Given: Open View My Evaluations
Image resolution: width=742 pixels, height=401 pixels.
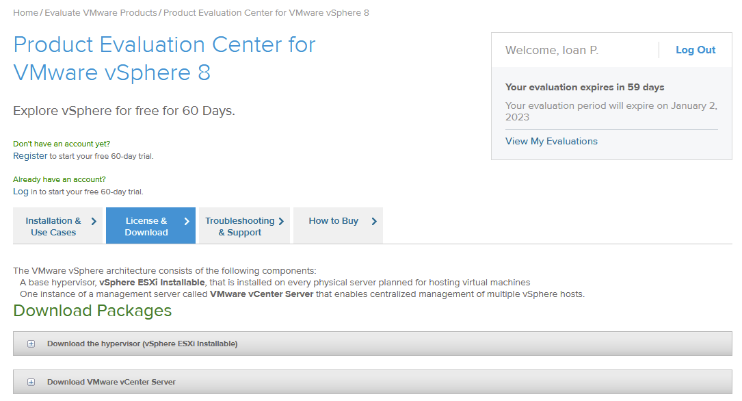Looking at the screenshot, I should tap(551, 141).
